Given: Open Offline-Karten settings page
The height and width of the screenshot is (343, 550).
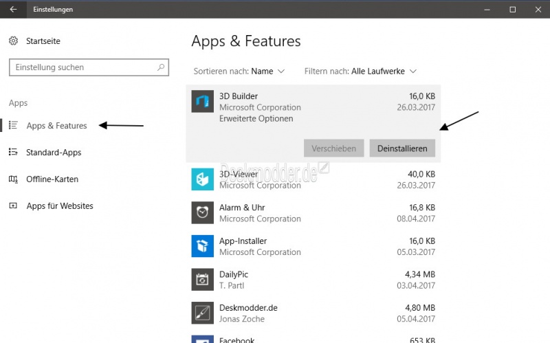Looking at the screenshot, I should coord(52,179).
